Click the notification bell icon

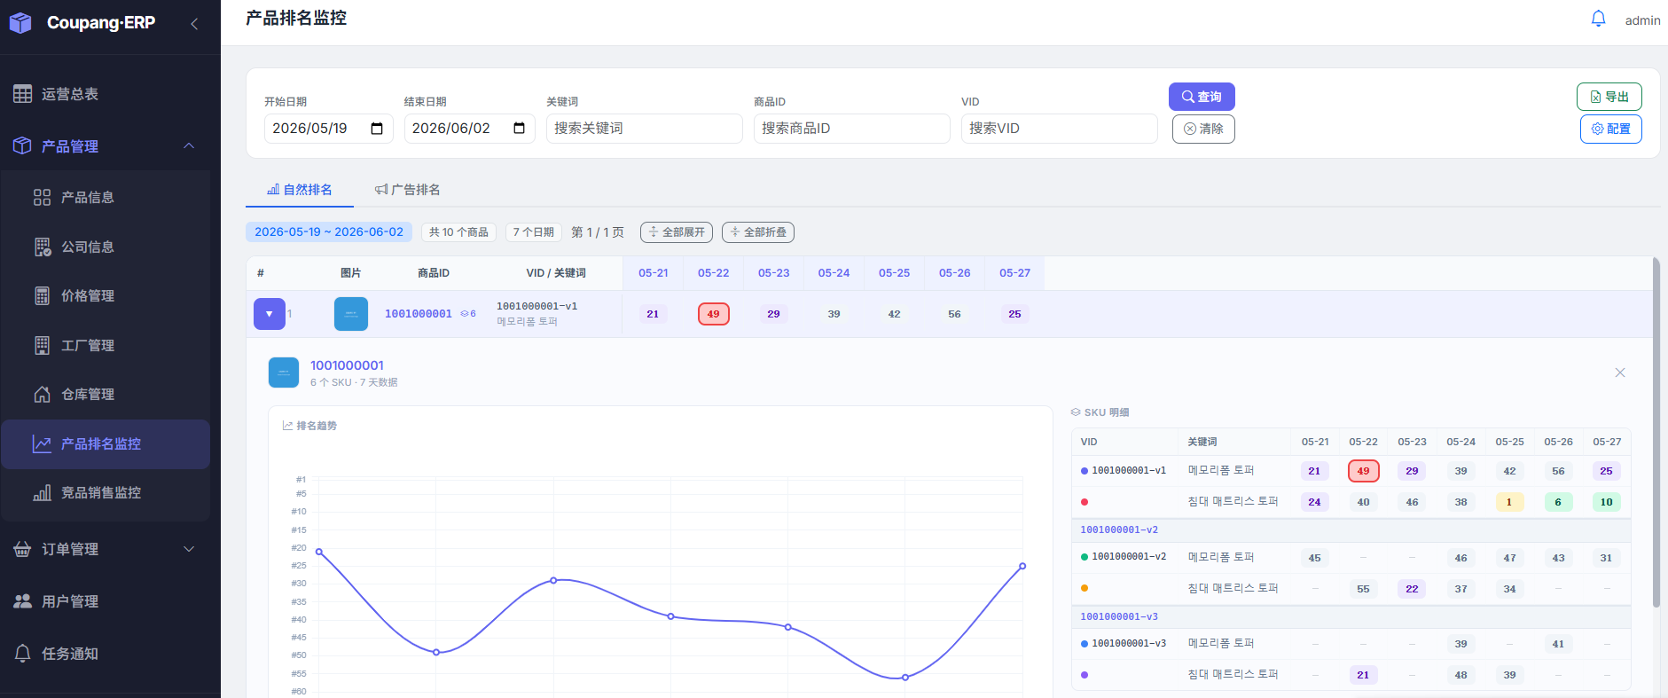pyautogui.click(x=1598, y=19)
